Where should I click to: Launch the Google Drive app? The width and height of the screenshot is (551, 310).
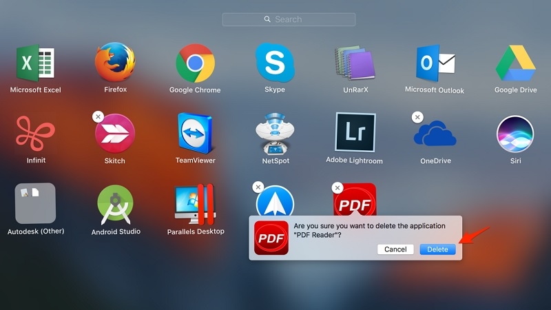point(515,63)
